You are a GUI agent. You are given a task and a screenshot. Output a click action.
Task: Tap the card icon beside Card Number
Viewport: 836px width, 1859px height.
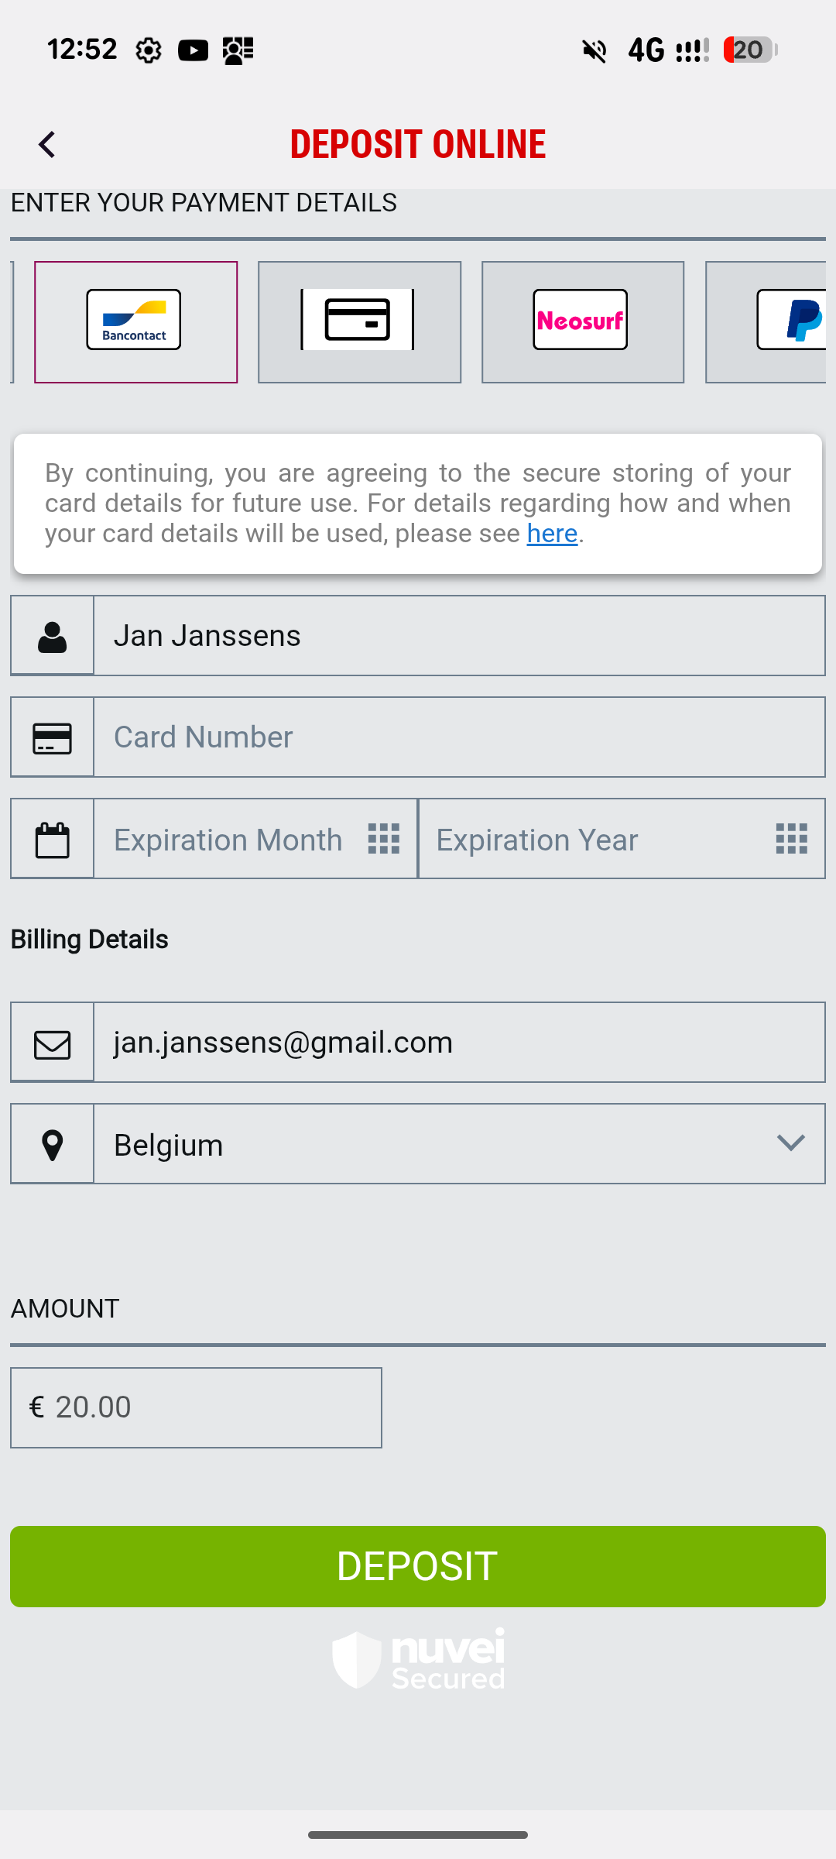click(x=53, y=738)
